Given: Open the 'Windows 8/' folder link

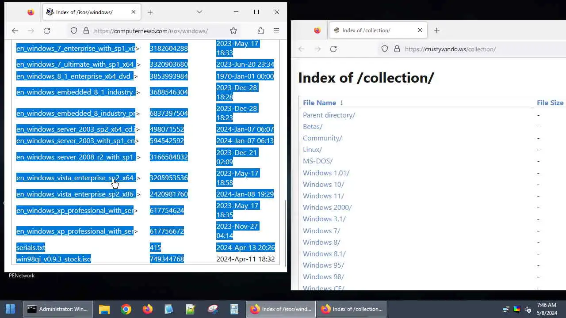Looking at the screenshot, I should (x=321, y=242).
